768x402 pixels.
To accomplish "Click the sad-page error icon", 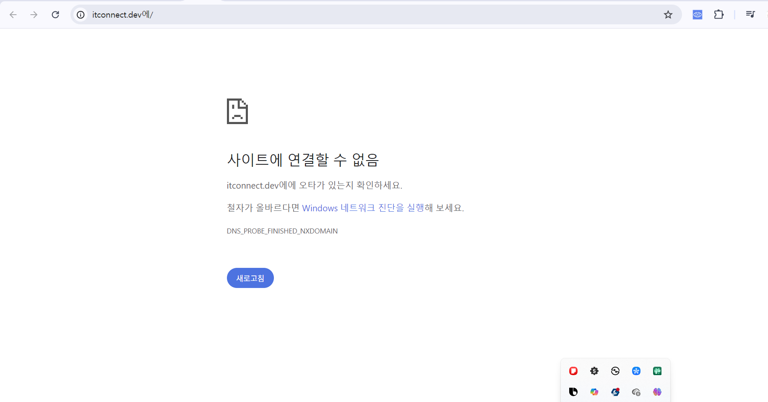I will (237, 111).
